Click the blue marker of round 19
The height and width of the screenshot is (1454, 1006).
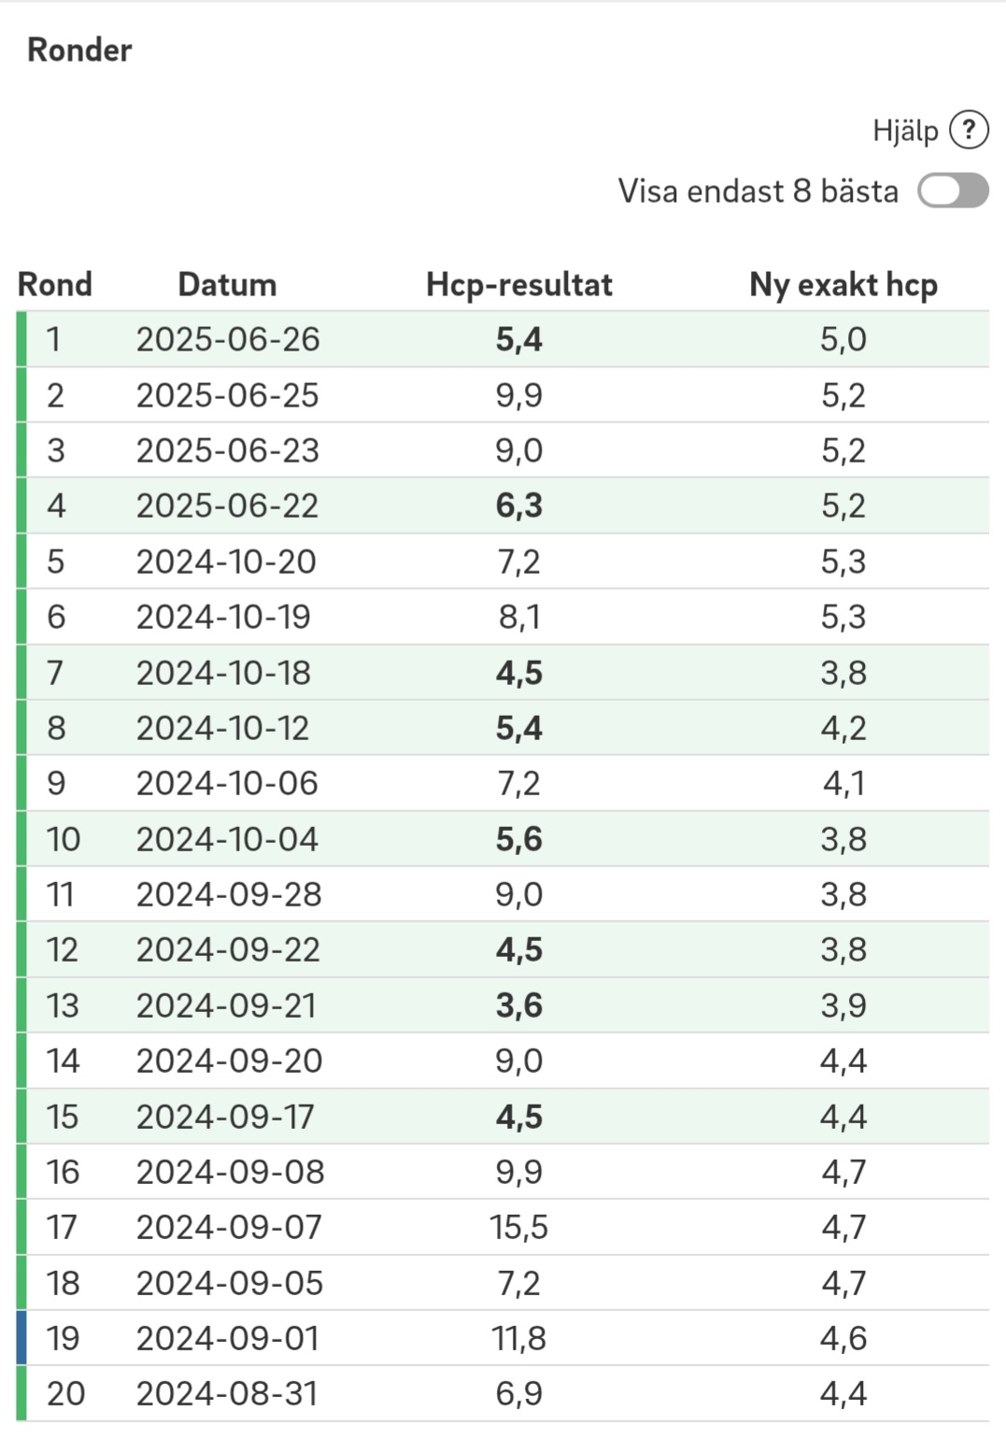[21, 1338]
